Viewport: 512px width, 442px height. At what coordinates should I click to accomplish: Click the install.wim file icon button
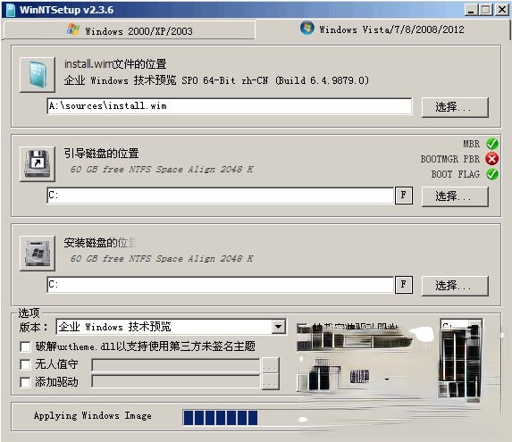coord(38,75)
